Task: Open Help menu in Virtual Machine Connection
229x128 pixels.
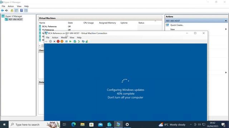Action: tap(79, 37)
